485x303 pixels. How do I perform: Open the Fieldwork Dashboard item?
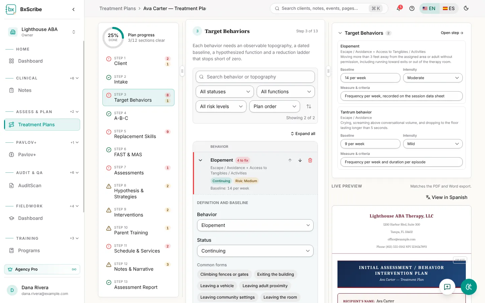point(42,218)
